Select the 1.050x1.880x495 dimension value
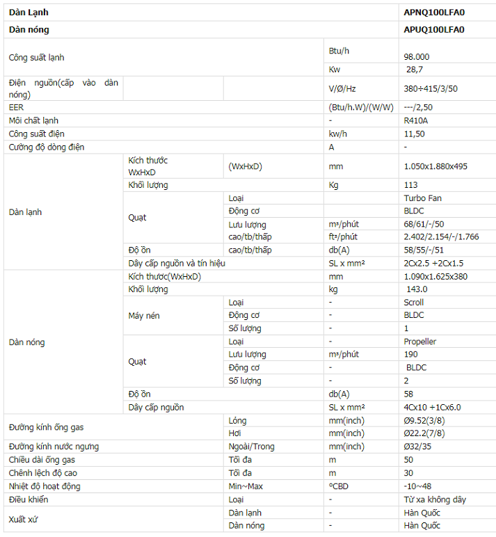 435,167
